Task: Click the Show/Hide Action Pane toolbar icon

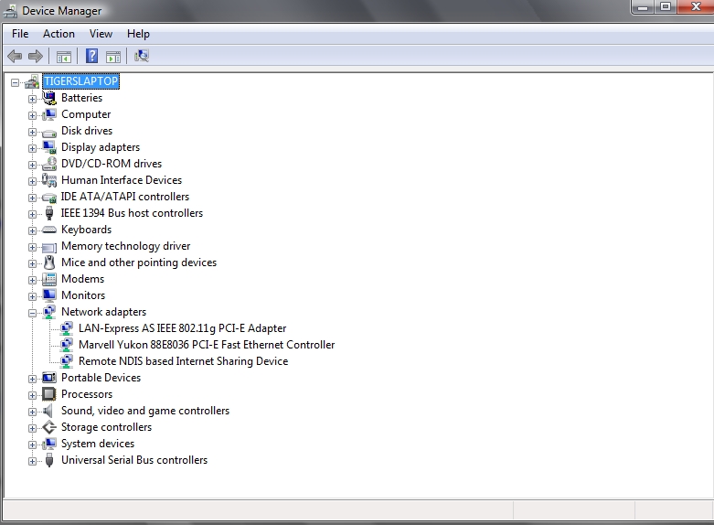Action: (x=113, y=57)
